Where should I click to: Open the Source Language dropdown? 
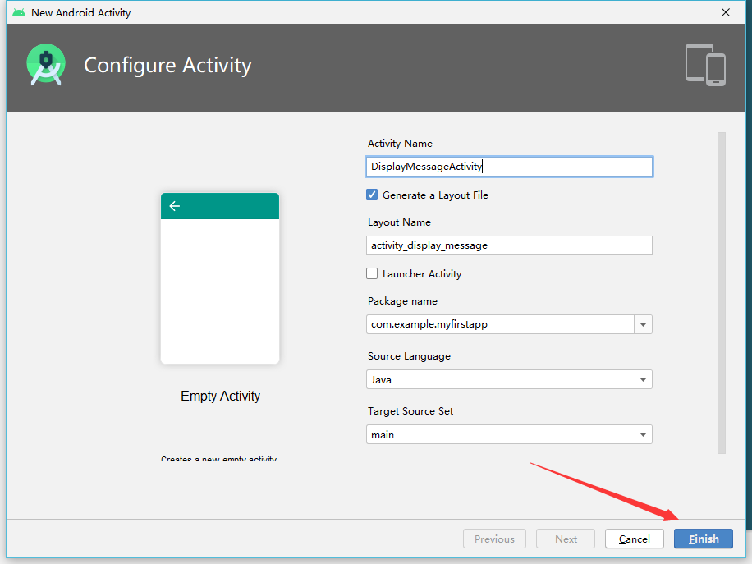point(509,379)
